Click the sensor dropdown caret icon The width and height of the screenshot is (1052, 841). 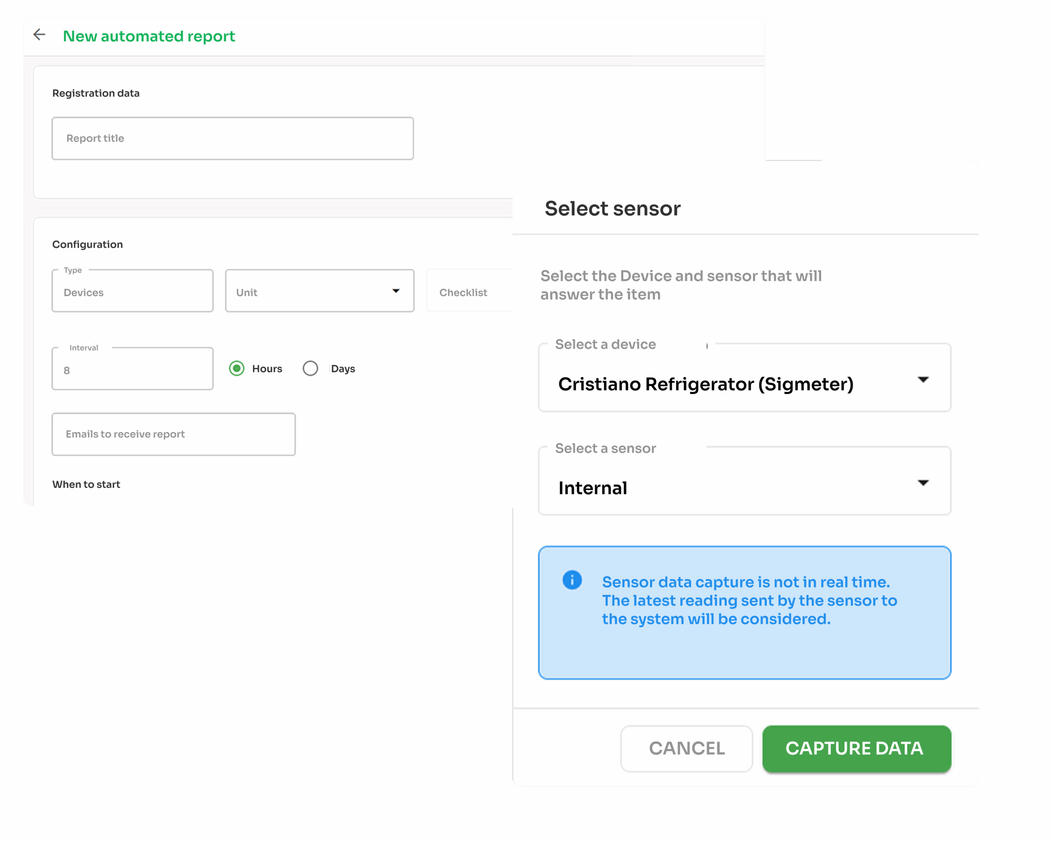[923, 483]
